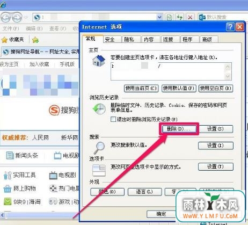Expand the back/forward history dropdown arrow
The image size is (248, 225).
pos(26,18)
